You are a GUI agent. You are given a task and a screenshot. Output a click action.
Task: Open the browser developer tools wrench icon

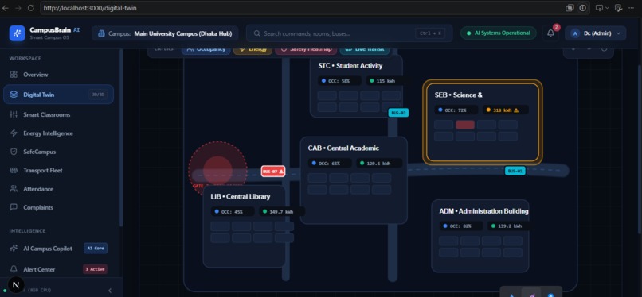(619, 8)
